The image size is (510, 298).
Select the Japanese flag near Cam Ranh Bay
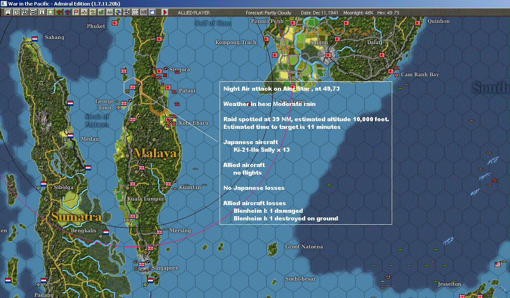click(x=390, y=71)
